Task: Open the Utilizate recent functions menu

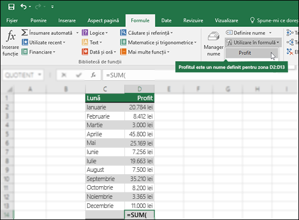Action: pyautogui.click(x=44, y=42)
